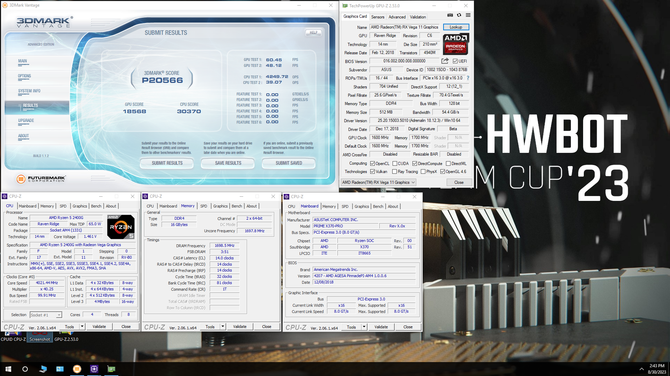Open the Bench tab in CPU-Z Memory window
Screen dimensions: 670x376
pos(237,206)
